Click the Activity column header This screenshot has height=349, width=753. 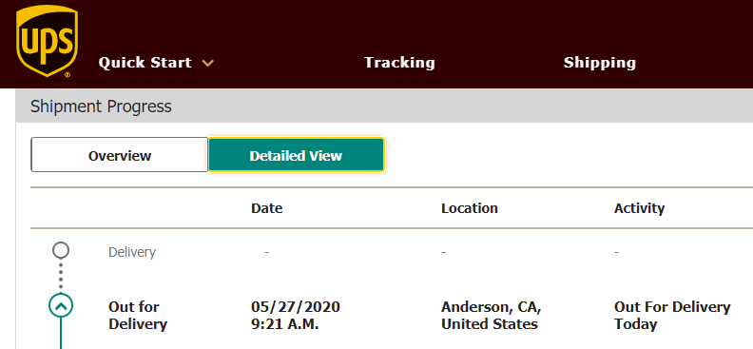click(x=639, y=208)
